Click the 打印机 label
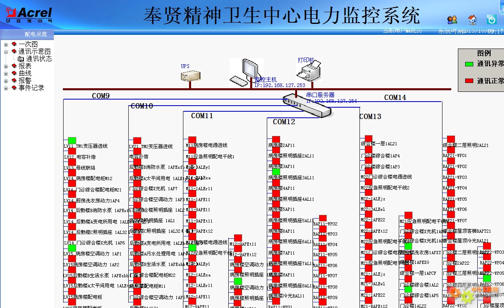504x308 pixels. coord(306,60)
